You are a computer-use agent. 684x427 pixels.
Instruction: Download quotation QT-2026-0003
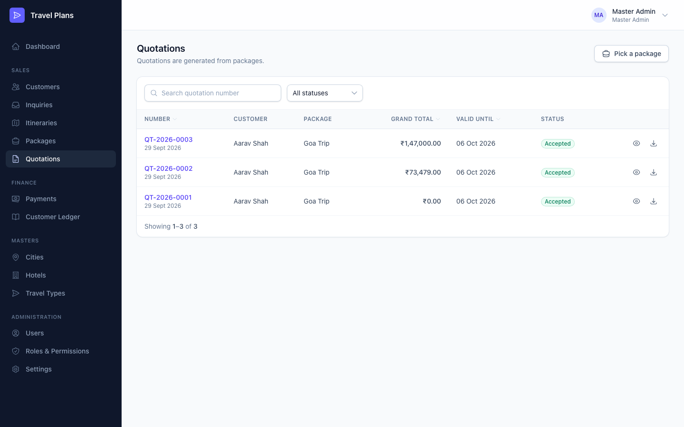point(654,143)
